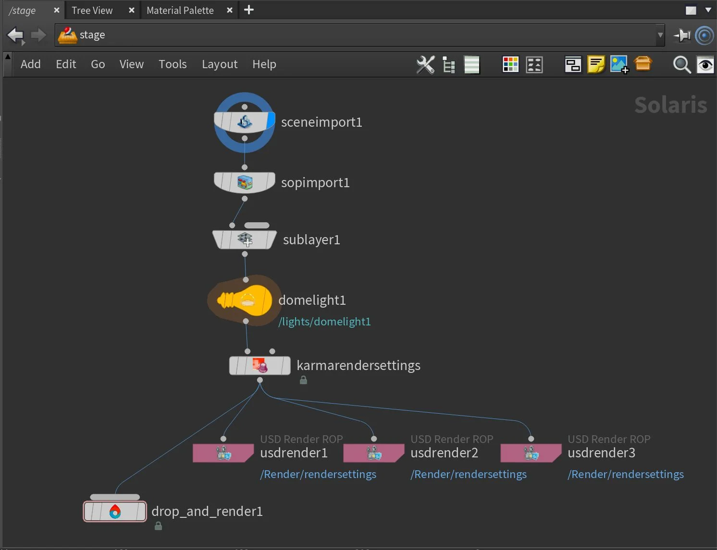The width and height of the screenshot is (717, 550).
Task: Click the sopimport1 node label
Action: [x=315, y=183]
